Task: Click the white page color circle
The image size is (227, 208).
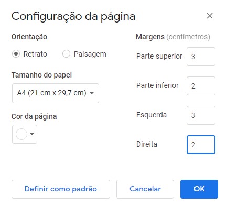Action: coord(21,134)
